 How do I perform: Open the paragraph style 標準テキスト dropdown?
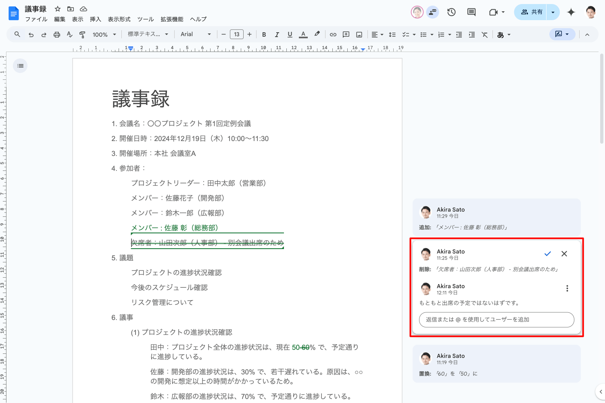148,35
